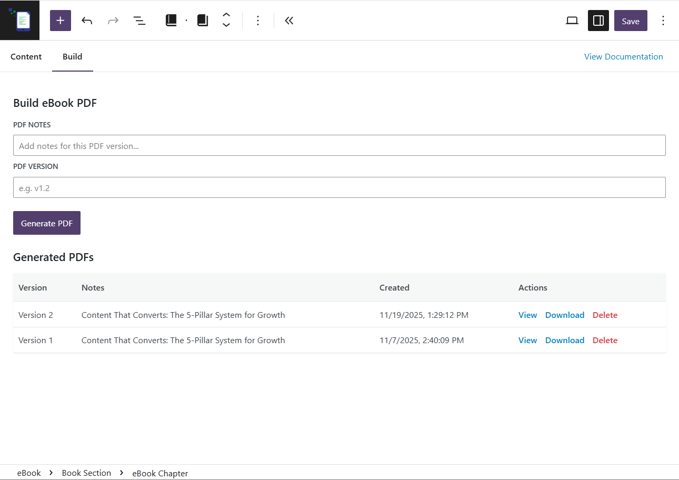Open the laptop preview icon
Viewport: 679px width, 480px height.
[572, 21]
